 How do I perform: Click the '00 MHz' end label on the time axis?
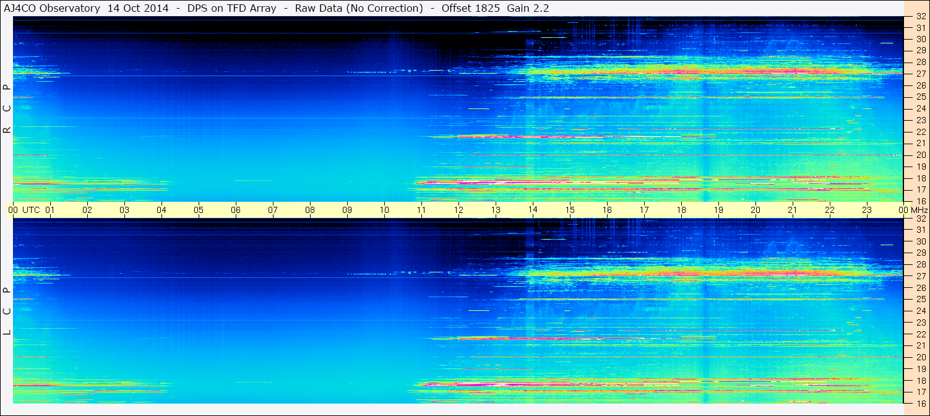point(913,210)
